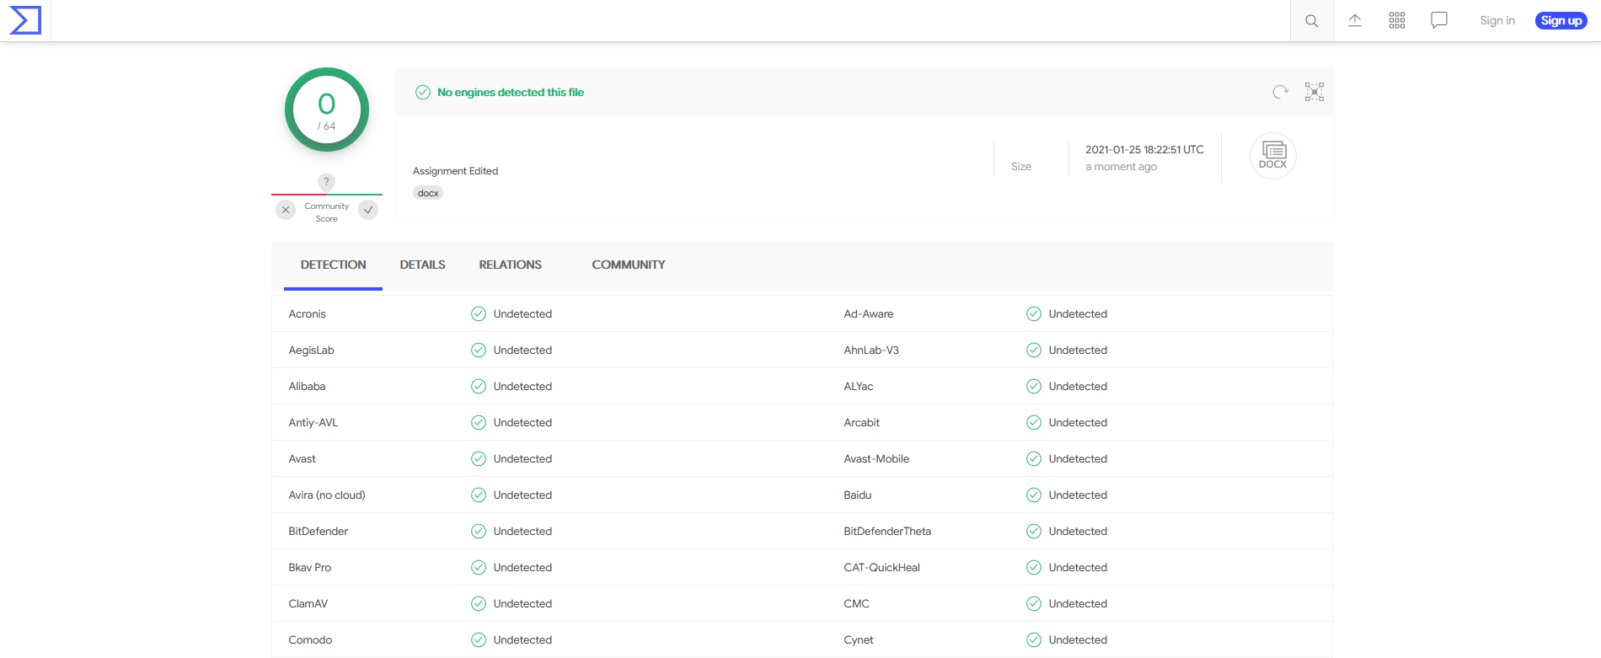Open the similar files graph icon
The width and height of the screenshot is (1601, 658).
1315,92
